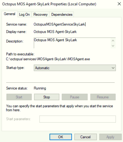123x142 pixels.
Task: Click the Pause service button
Action: (75, 97)
